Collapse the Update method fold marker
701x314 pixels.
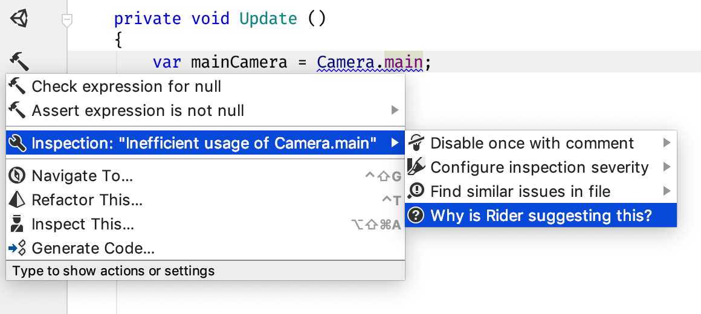(x=67, y=22)
